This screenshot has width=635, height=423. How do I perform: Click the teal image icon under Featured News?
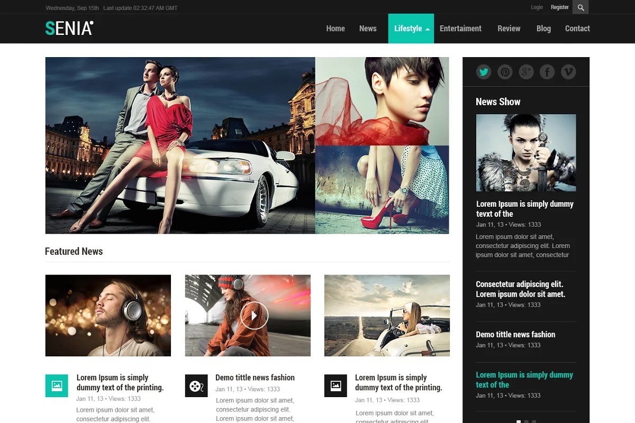pyautogui.click(x=57, y=385)
